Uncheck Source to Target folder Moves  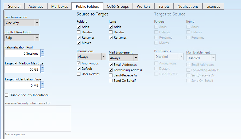point(79,43)
